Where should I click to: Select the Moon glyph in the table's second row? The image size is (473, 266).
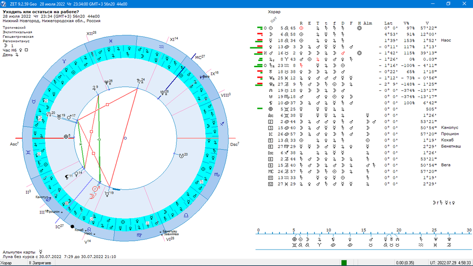click(271, 35)
